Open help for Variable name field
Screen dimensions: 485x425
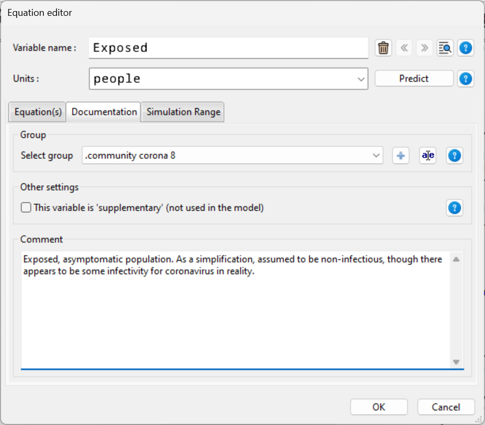click(x=465, y=48)
